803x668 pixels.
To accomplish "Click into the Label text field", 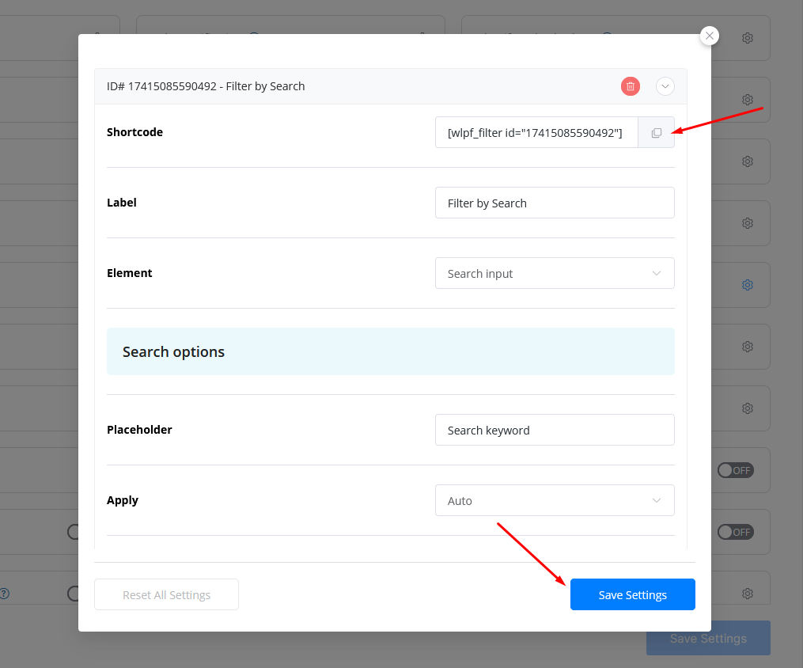I will pos(555,203).
